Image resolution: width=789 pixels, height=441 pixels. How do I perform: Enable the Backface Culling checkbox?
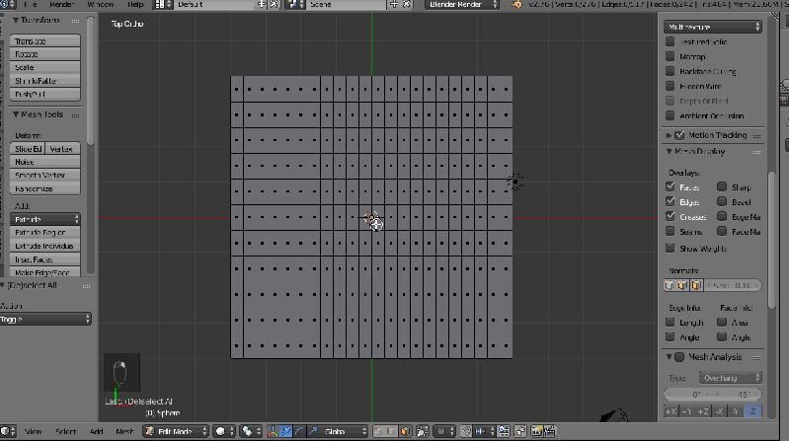670,71
